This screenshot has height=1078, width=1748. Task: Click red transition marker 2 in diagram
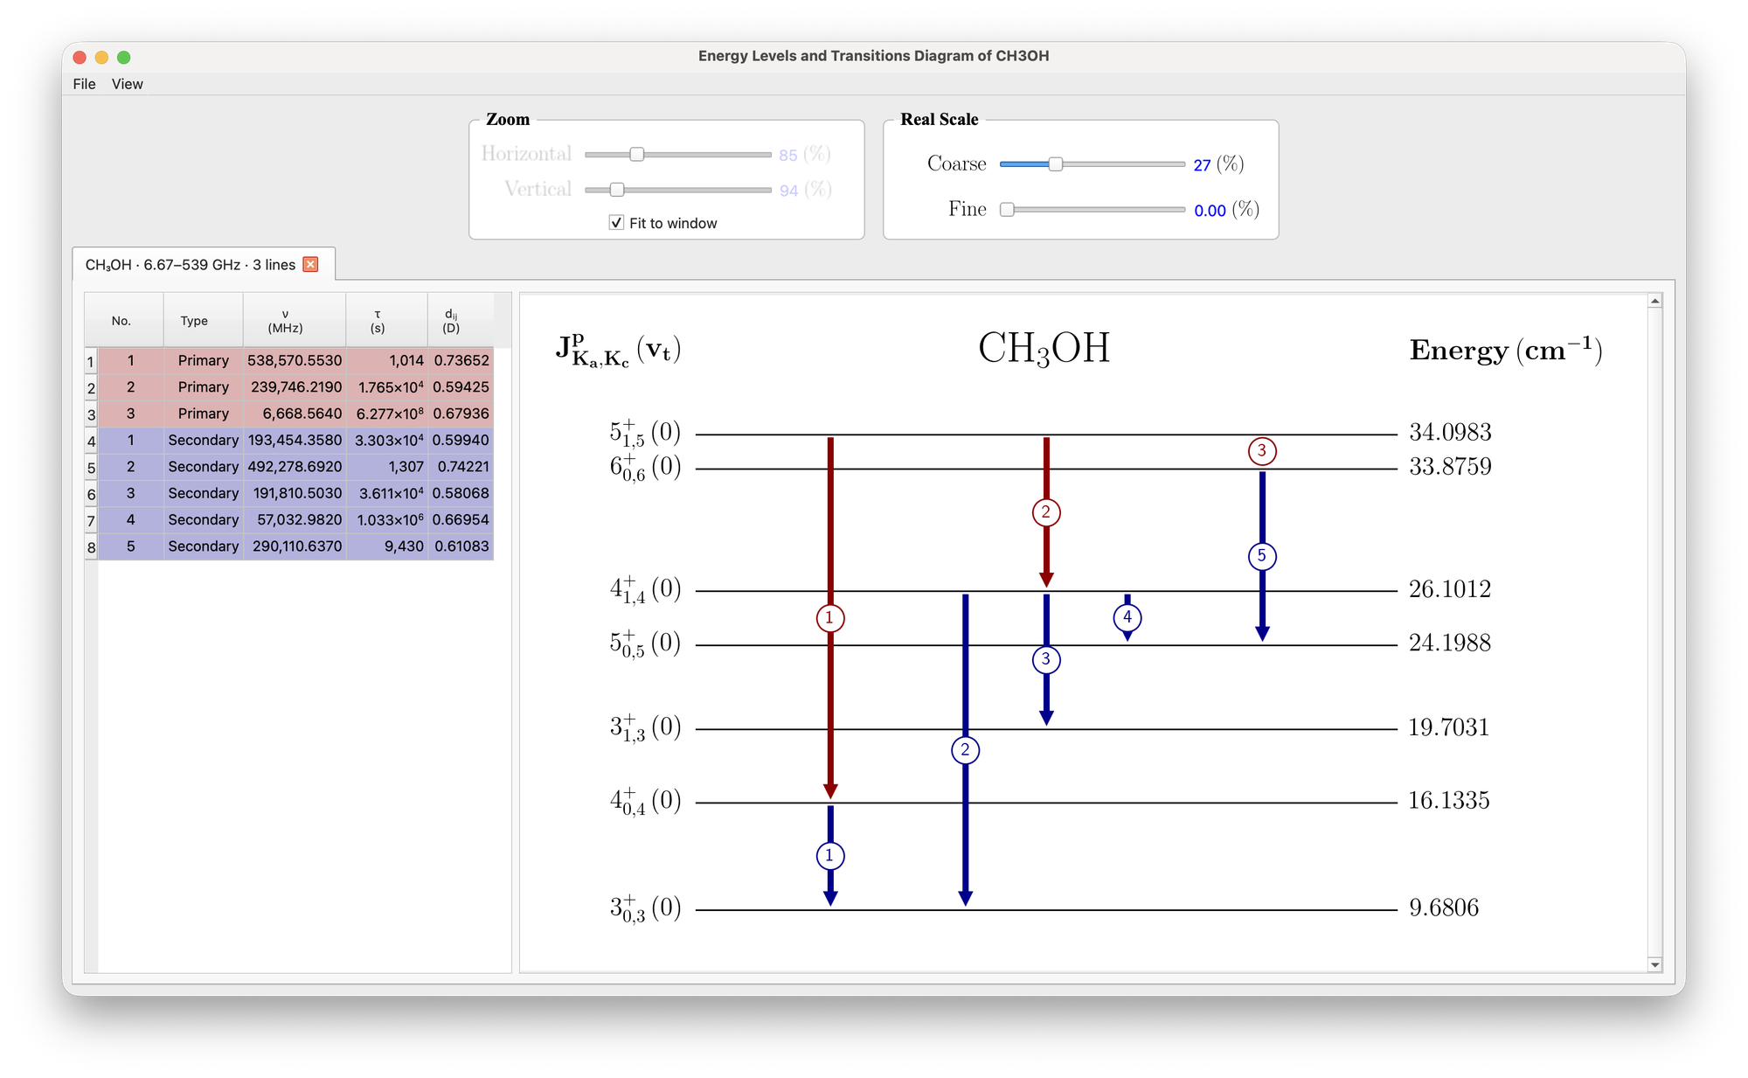[1046, 512]
